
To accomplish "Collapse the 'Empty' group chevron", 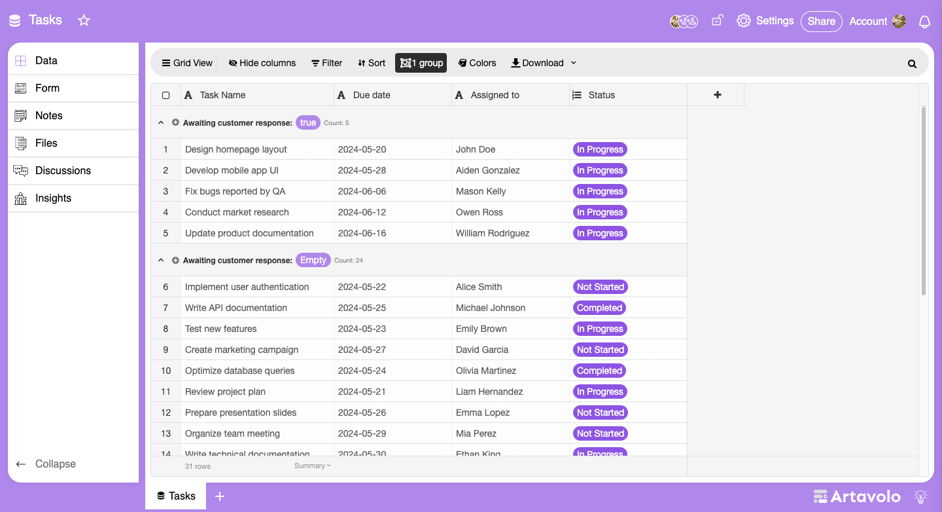I will click(161, 260).
